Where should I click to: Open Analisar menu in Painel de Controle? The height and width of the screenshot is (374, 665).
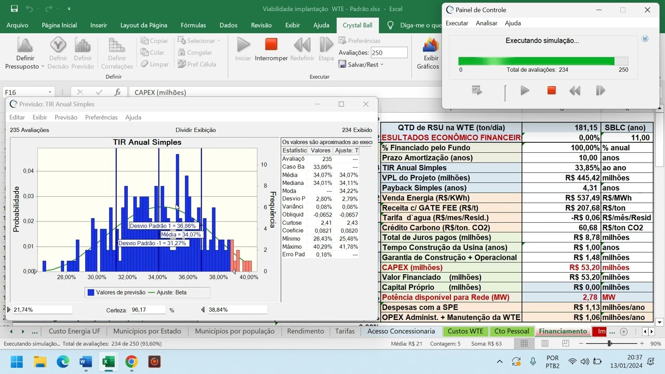point(486,23)
